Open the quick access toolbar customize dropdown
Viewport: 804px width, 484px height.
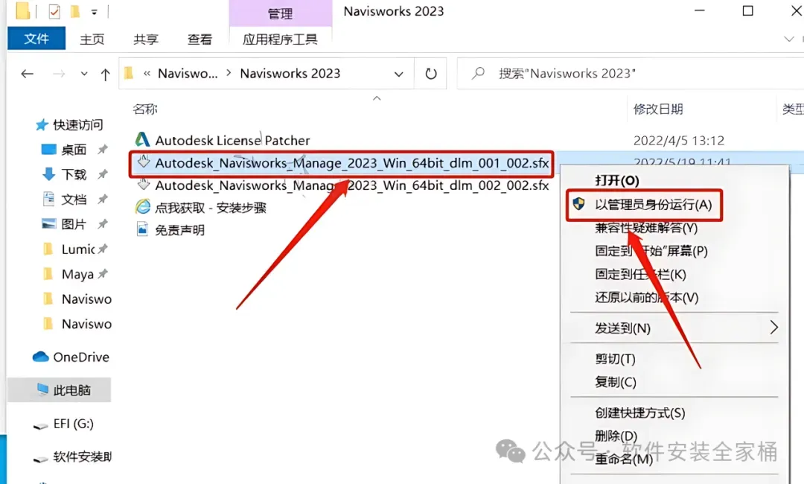point(95,12)
